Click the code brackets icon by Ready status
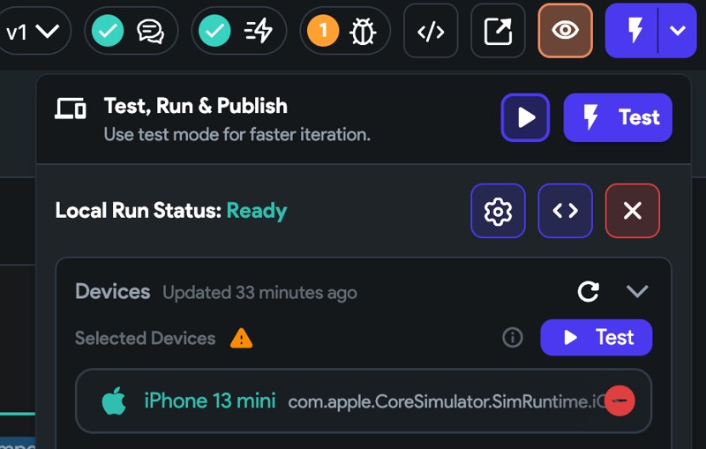706x449 pixels. coord(565,211)
